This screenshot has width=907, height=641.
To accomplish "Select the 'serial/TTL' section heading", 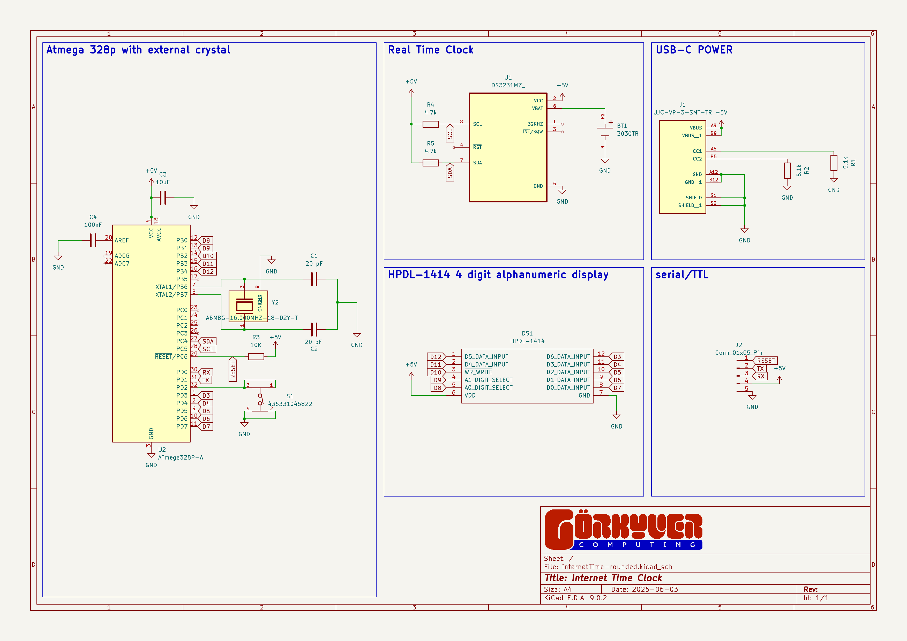I will click(682, 275).
